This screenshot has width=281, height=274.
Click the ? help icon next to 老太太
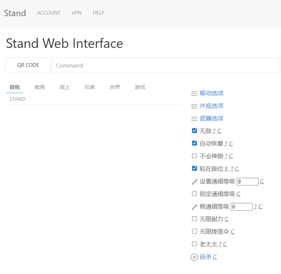[x=220, y=244]
